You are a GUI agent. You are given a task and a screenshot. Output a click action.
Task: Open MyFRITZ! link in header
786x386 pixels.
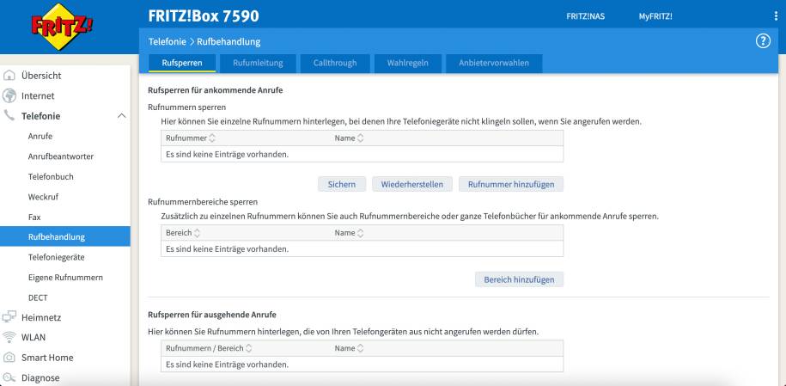(655, 16)
